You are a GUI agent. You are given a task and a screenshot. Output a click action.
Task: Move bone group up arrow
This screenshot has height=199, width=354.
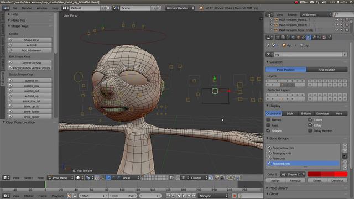345,163
